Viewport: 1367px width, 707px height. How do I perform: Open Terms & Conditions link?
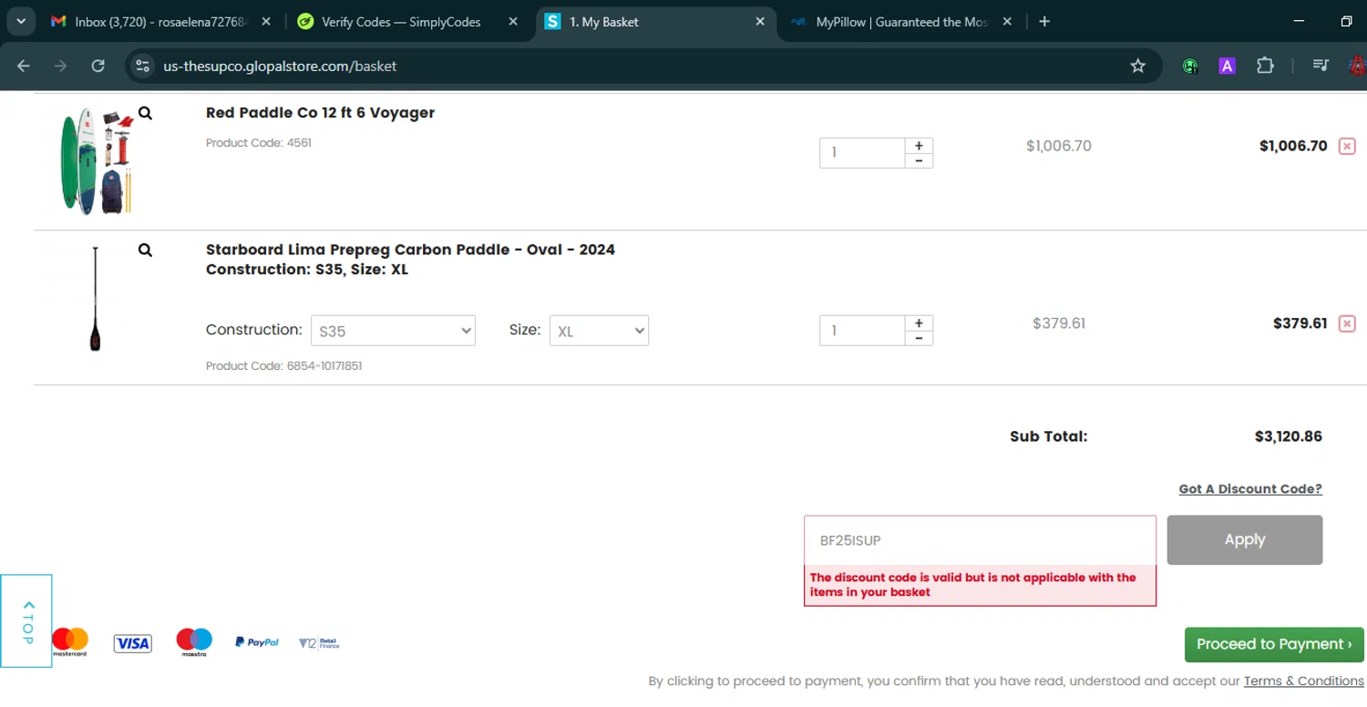click(x=1303, y=681)
